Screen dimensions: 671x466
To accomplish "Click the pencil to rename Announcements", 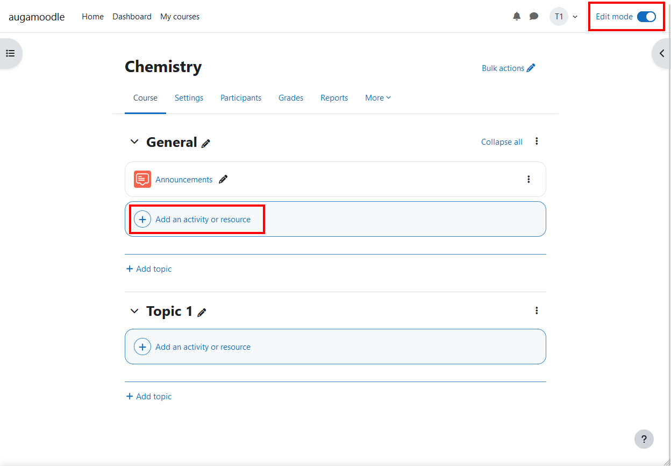I will coord(223,179).
